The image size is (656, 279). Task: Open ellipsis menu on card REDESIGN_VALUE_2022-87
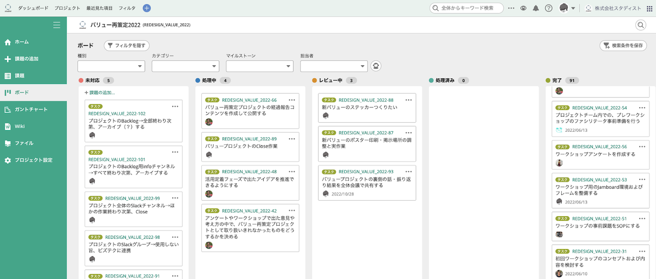(x=409, y=133)
